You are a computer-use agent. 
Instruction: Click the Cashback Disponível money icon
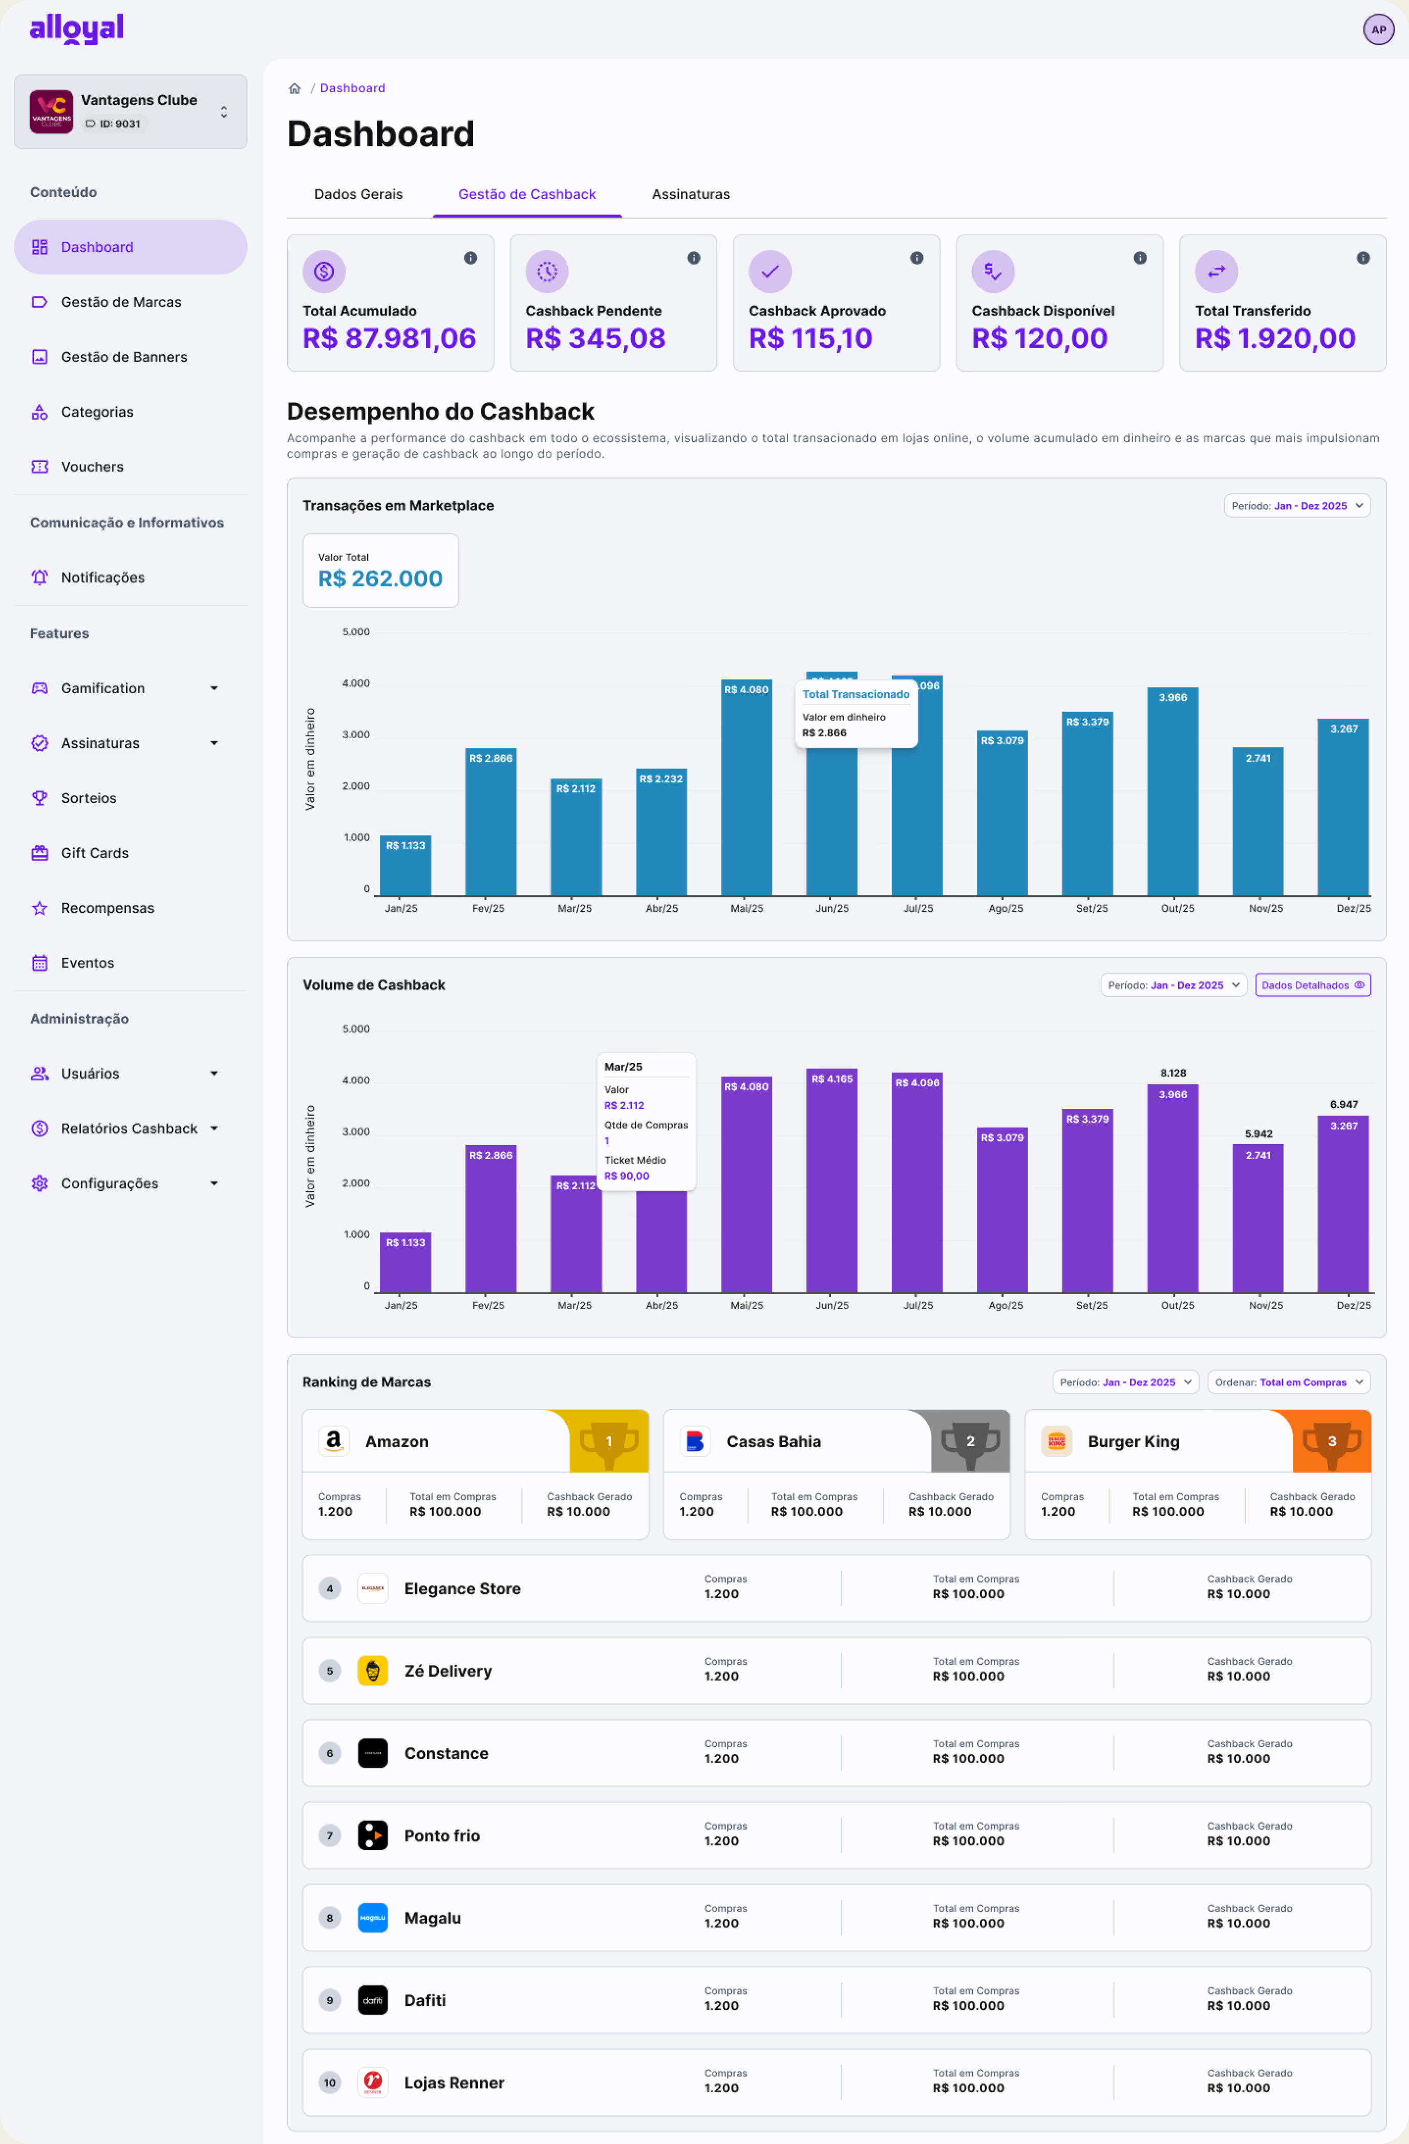pos(993,271)
